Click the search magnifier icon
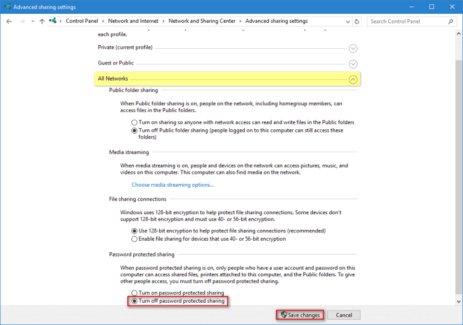The width and height of the screenshot is (463, 325). [x=451, y=21]
